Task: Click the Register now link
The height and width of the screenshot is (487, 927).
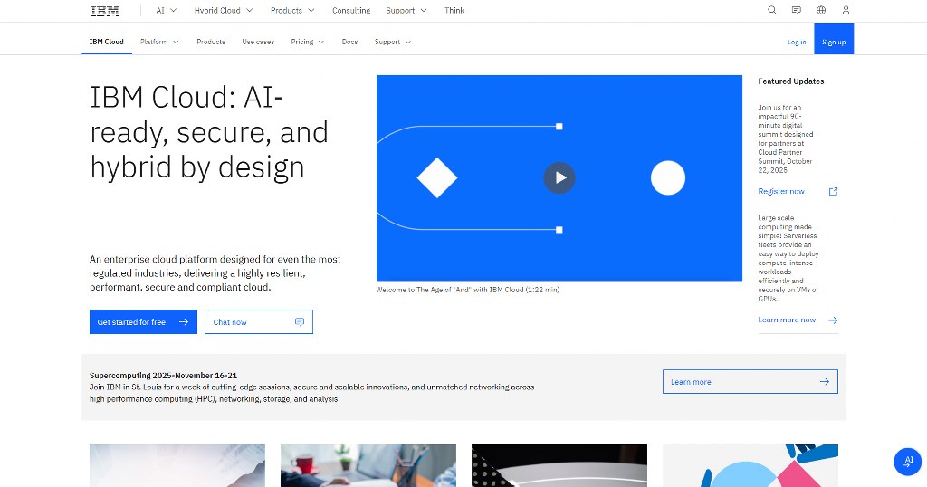Action: click(781, 192)
